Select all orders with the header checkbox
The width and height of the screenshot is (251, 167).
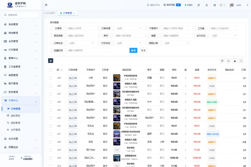(x=51, y=70)
